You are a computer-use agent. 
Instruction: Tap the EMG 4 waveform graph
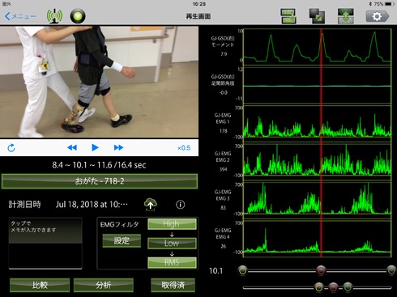[x=317, y=239]
